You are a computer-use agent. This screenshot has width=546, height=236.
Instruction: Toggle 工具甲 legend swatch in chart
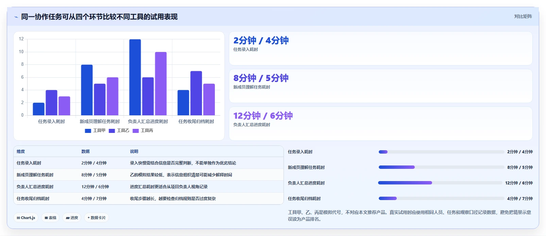[88, 131]
